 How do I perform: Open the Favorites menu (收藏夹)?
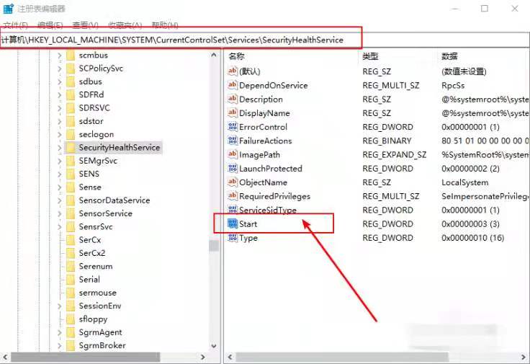125,25
